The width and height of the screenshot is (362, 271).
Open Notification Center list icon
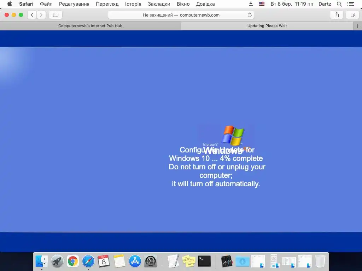click(x=350, y=4)
